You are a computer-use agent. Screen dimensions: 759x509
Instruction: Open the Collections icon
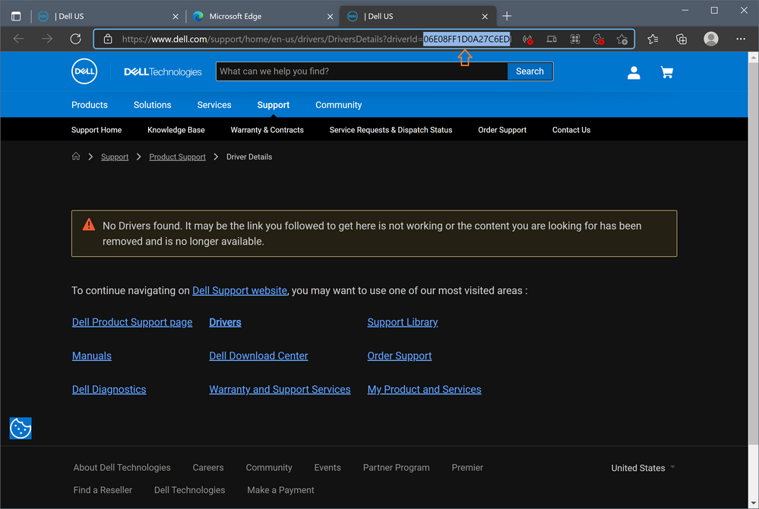pos(682,39)
